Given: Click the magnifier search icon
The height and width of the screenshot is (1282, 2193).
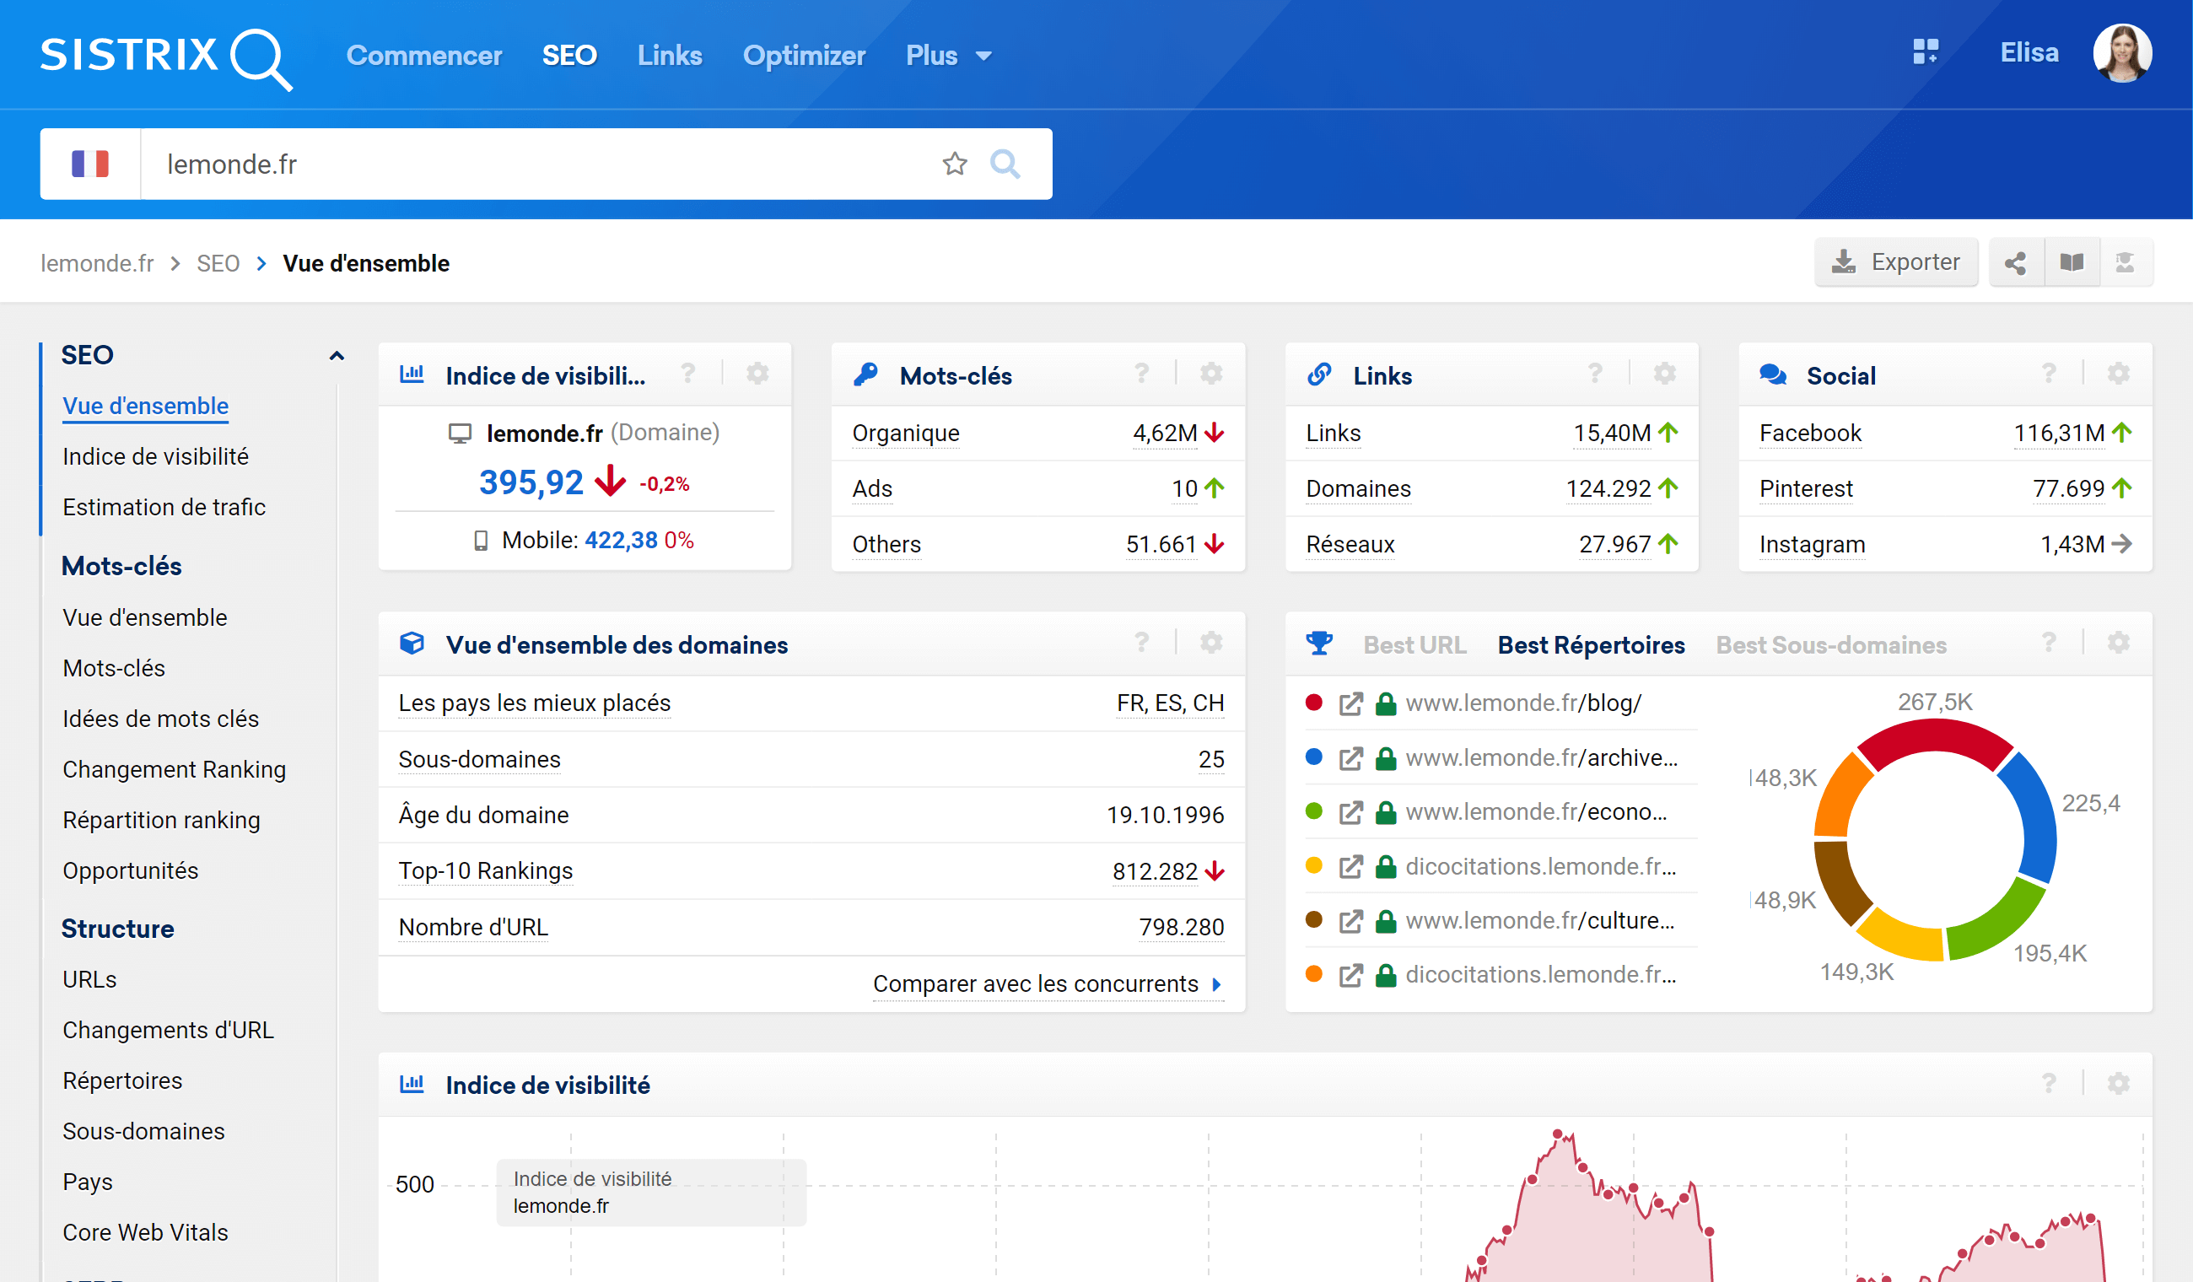Looking at the screenshot, I should 1005,164.
